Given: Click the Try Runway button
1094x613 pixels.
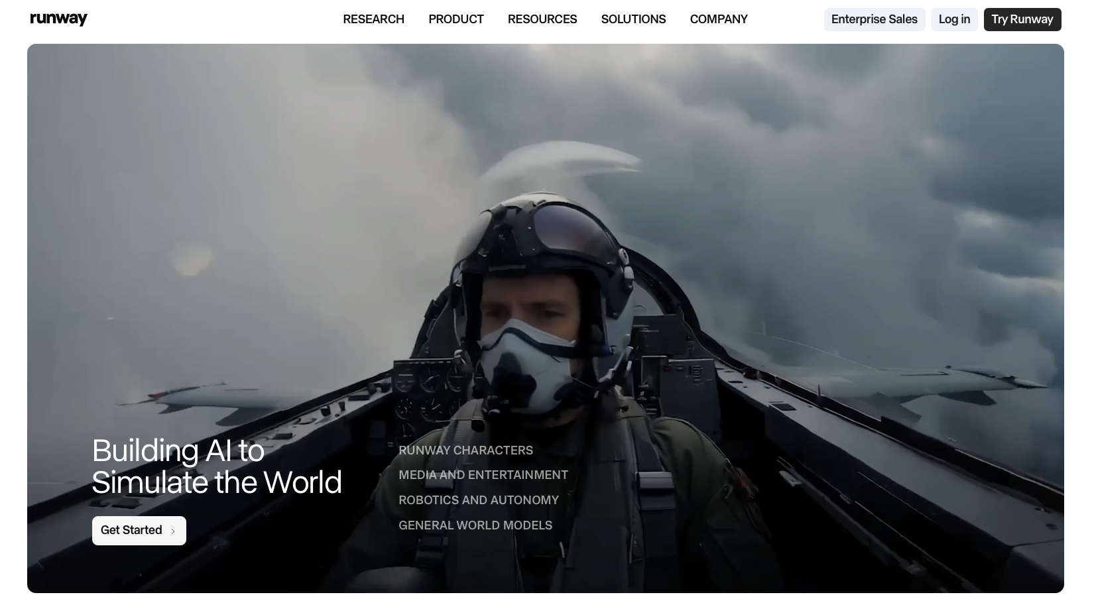Looking at the screenshot, I should click(x=1022, y=19).
